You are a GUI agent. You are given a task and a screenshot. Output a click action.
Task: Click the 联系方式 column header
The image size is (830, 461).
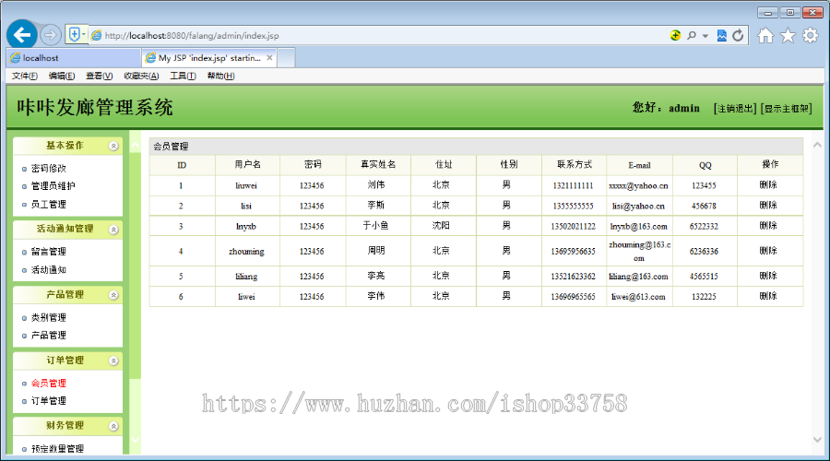tap(574, 165)
